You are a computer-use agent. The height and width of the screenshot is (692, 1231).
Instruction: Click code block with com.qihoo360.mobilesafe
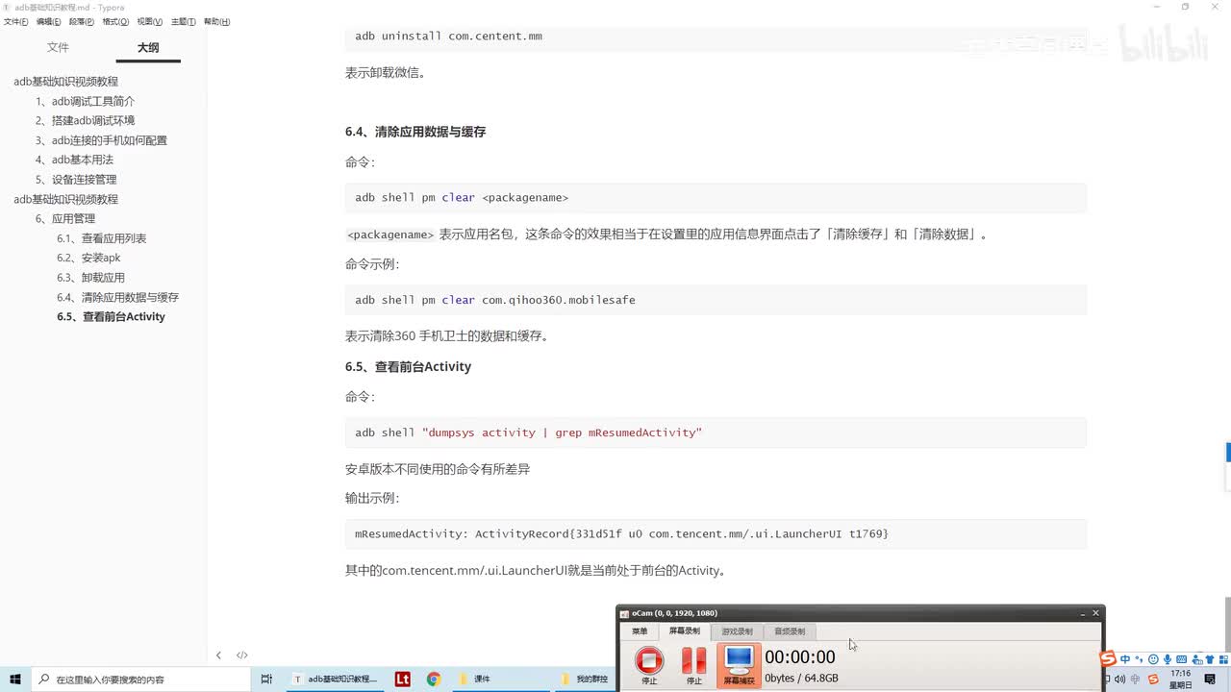[x=716, y=300]
